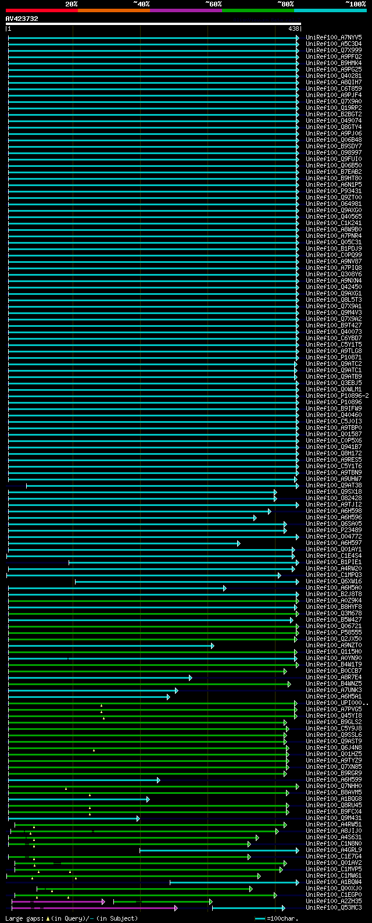Select label UniRef100_A7PNR4

(x=334, y=236)
